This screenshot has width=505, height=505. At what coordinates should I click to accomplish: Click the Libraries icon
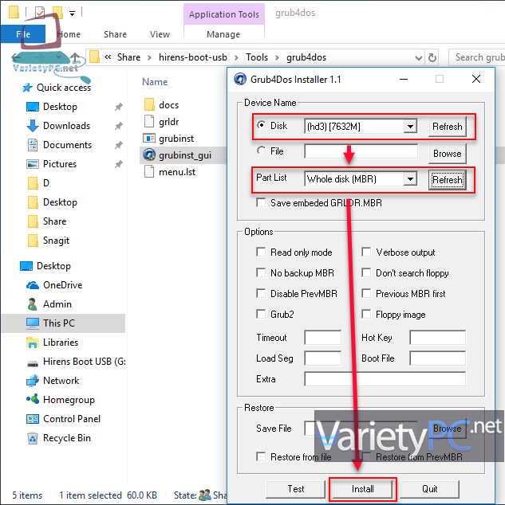point(32,343)
